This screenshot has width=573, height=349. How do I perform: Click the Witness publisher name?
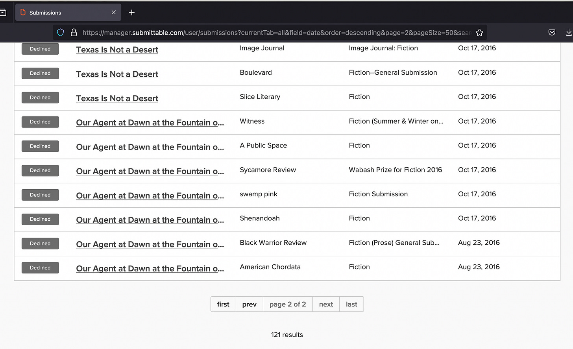pyautogui.click(x=252, y=121)
